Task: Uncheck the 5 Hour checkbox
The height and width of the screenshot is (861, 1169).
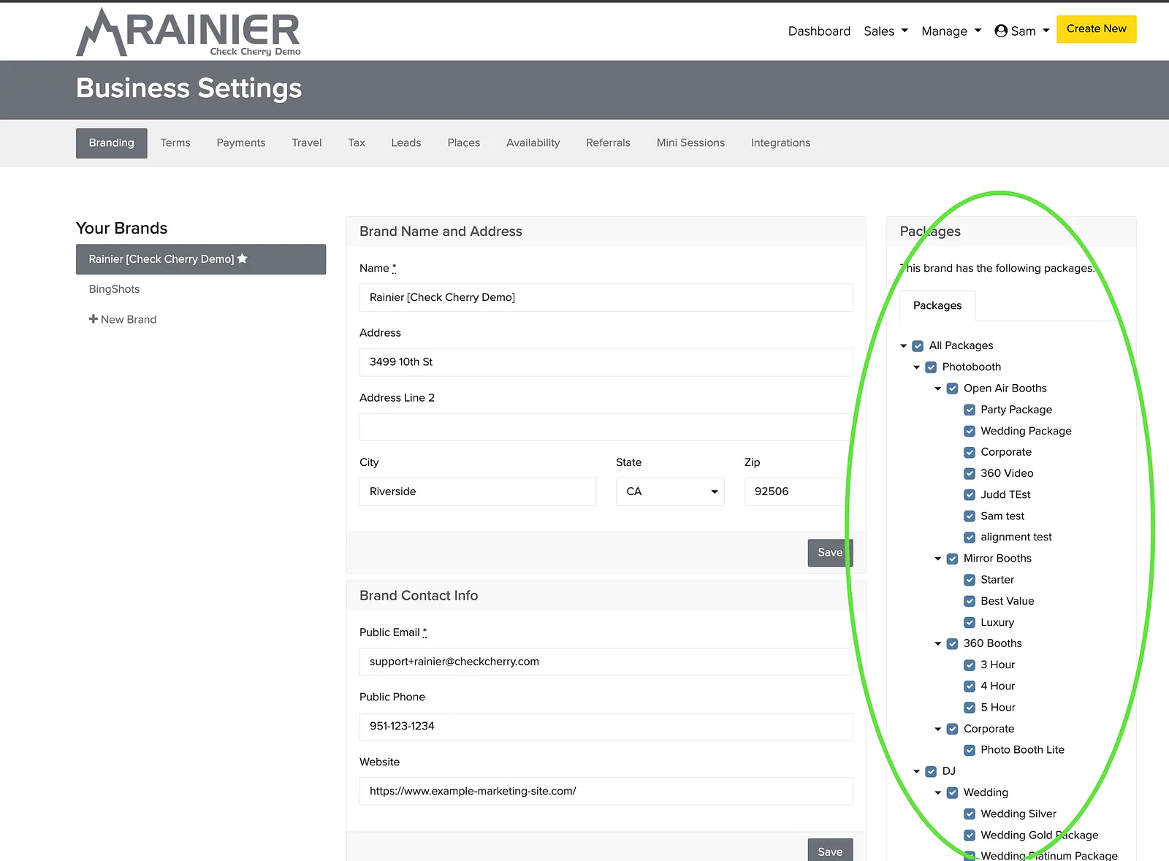Action: pyautogui.click(x=970, y=707)
